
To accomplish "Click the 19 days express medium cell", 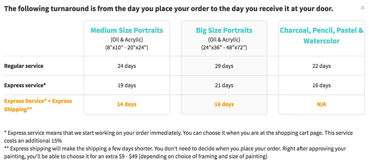I will [x=127, y=85].
